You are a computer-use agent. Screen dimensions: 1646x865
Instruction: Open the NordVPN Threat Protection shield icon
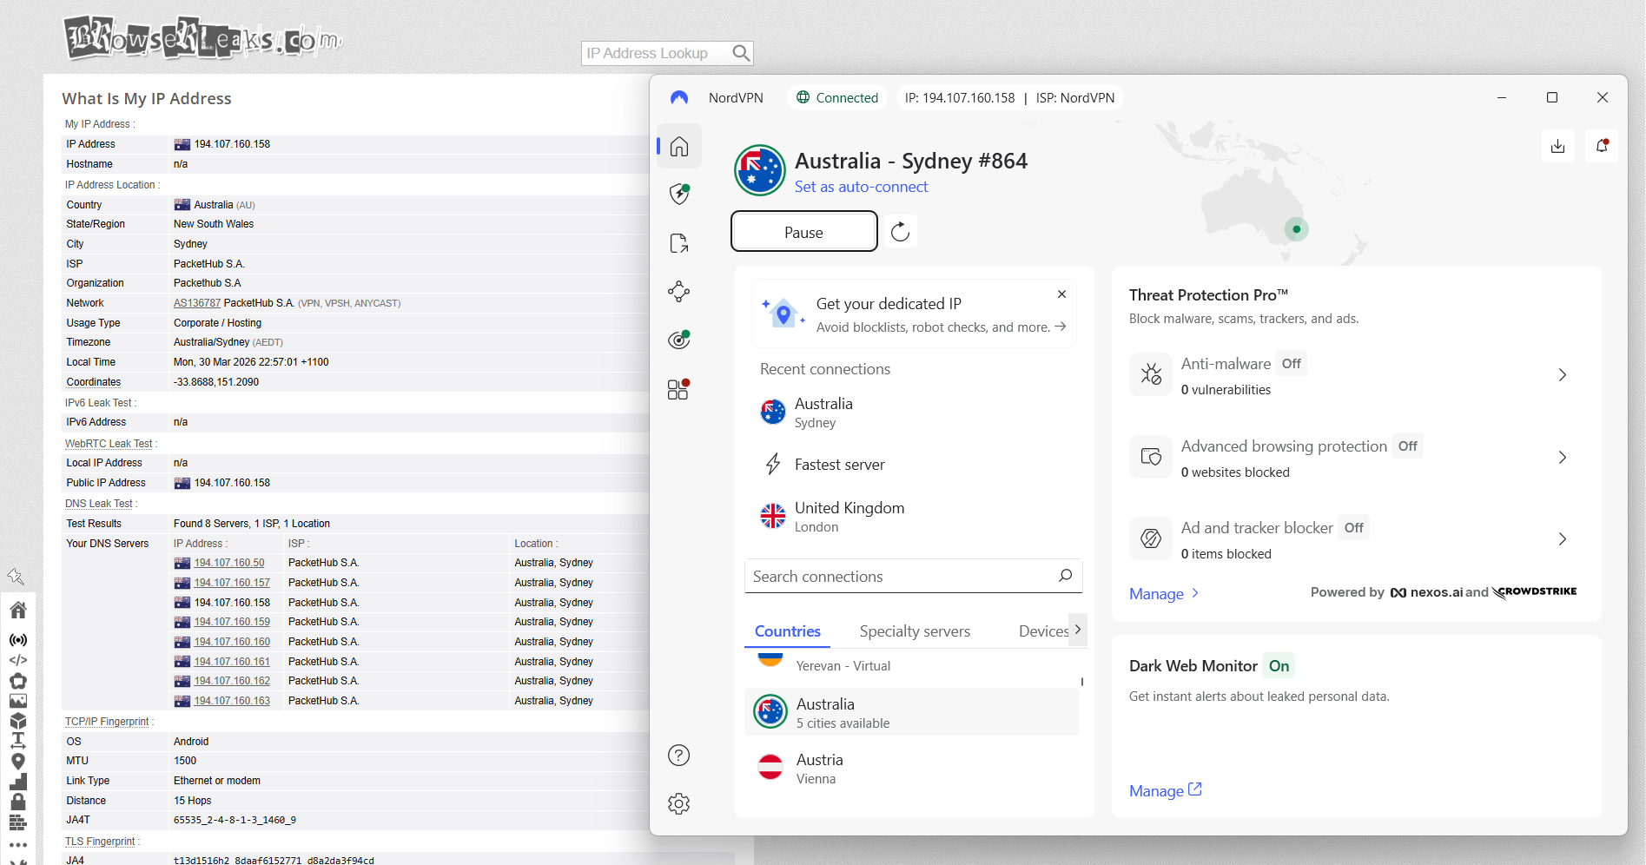pos(678,194)
